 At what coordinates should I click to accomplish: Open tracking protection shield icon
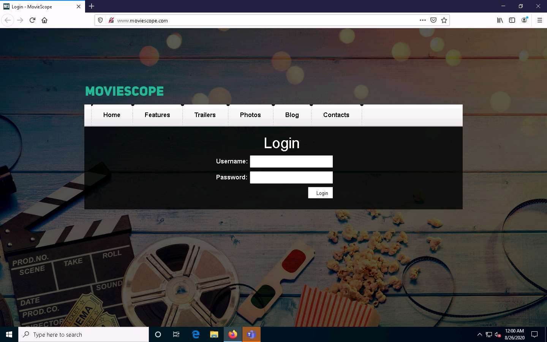[x=100, y=21]
